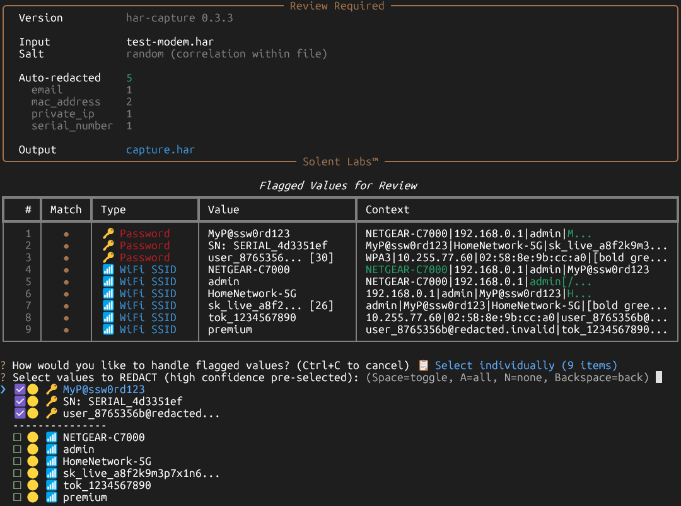Click the clipboard icon before Select individually
Screen dimensions: 681x506
(422, 365)
